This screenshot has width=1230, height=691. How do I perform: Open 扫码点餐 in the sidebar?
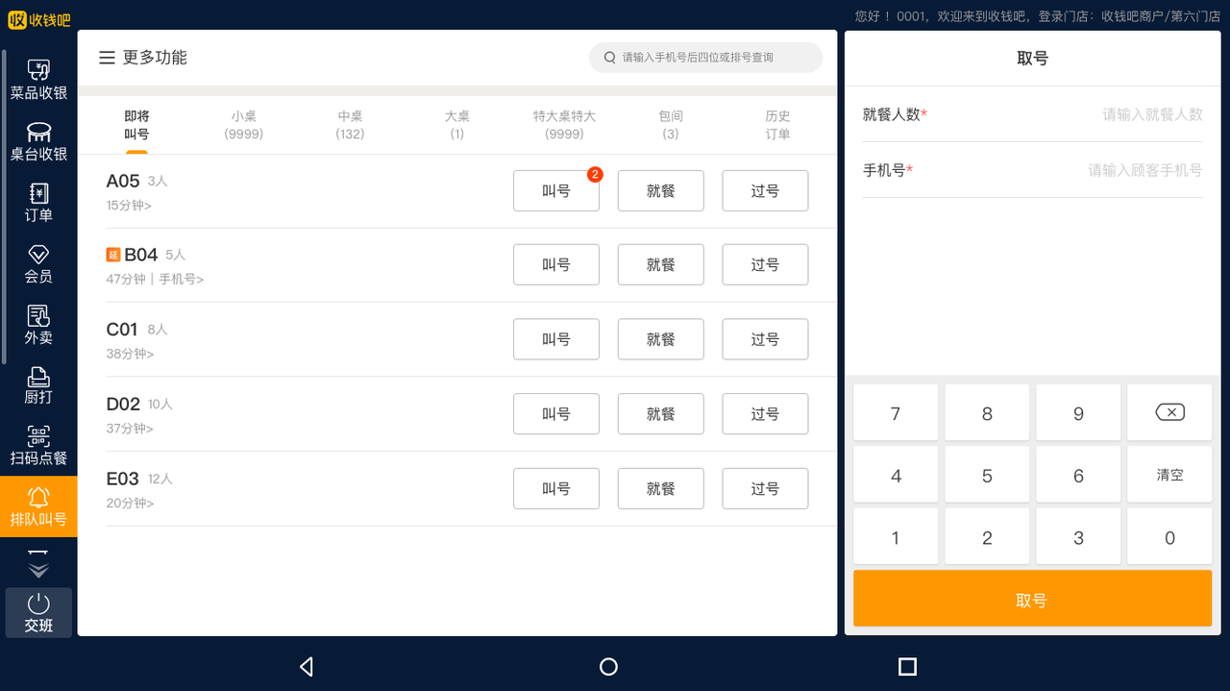tap(38, 446)
